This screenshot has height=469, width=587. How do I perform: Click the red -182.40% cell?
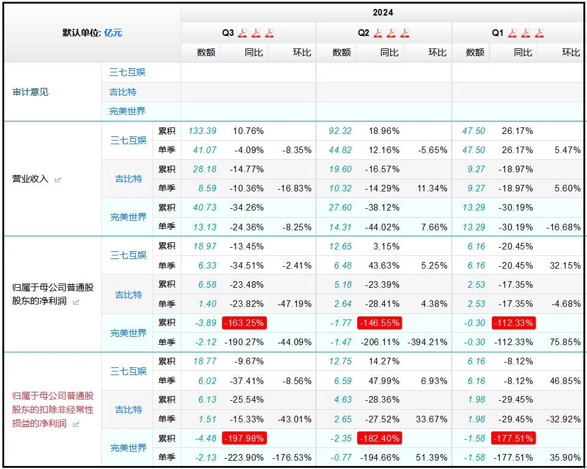point(379,438)
